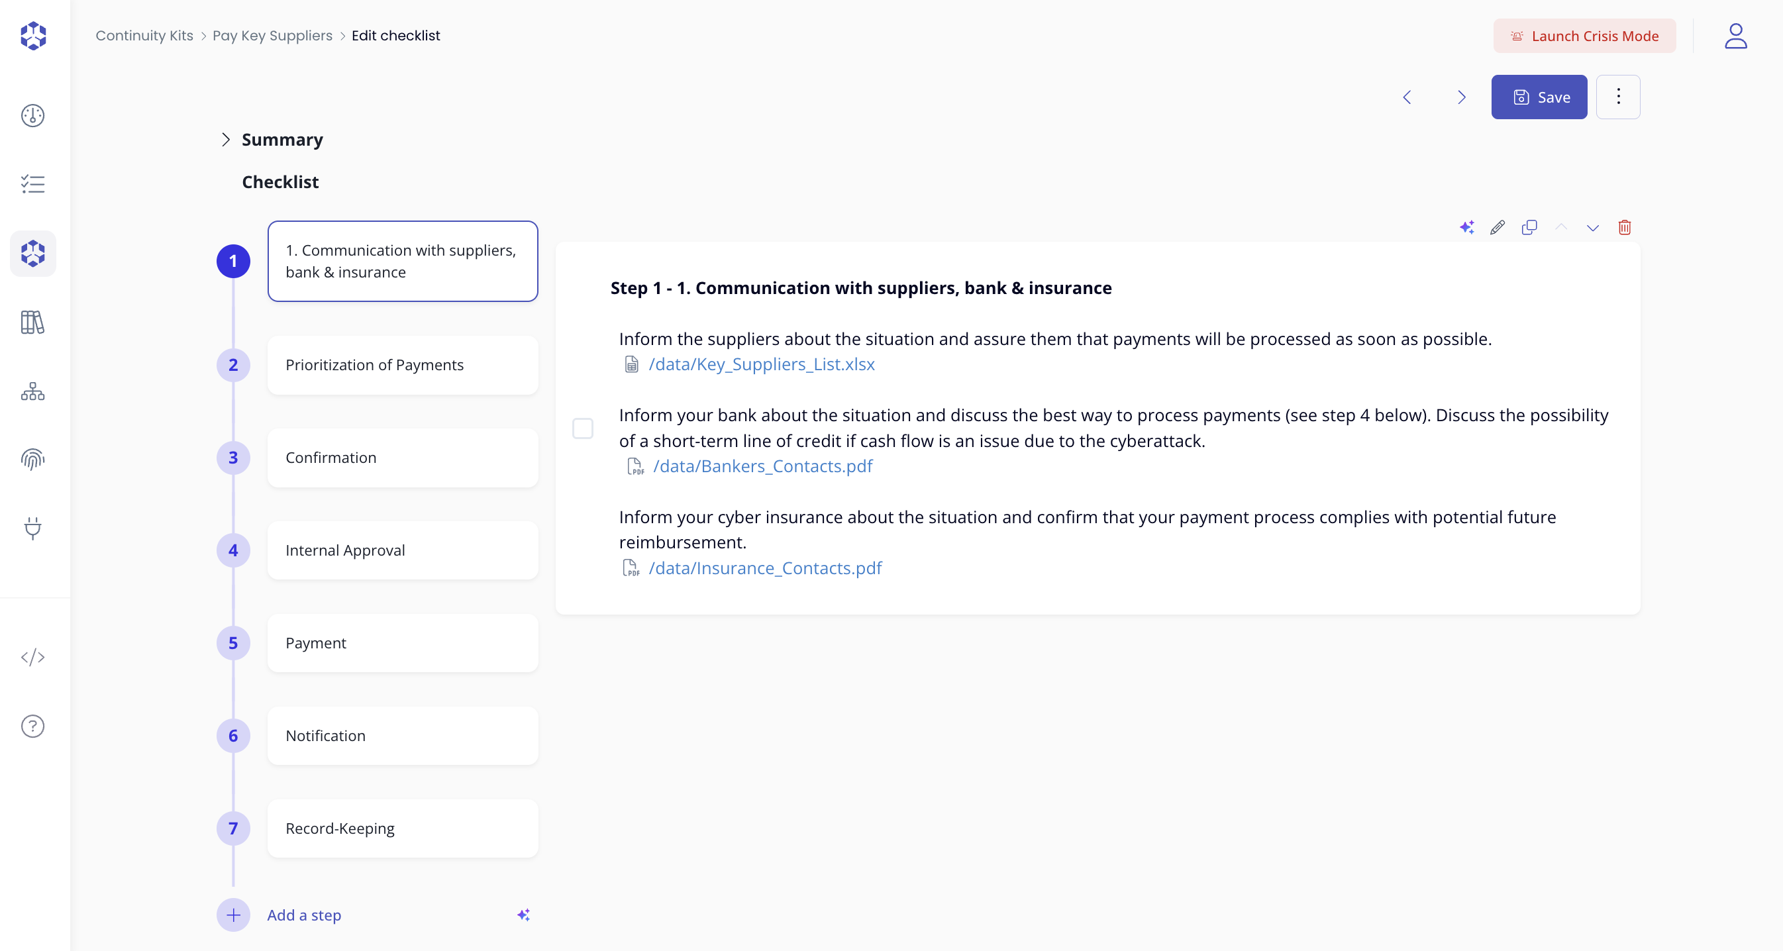Open the Key_Suppliers_List.xlsx file link

[760, 364]
